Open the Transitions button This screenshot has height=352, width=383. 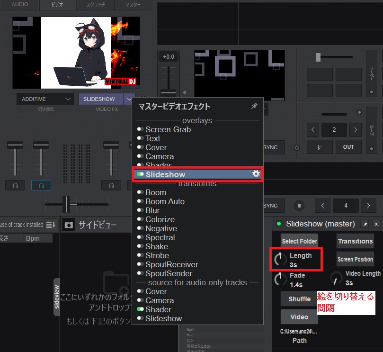pos(356,241)
